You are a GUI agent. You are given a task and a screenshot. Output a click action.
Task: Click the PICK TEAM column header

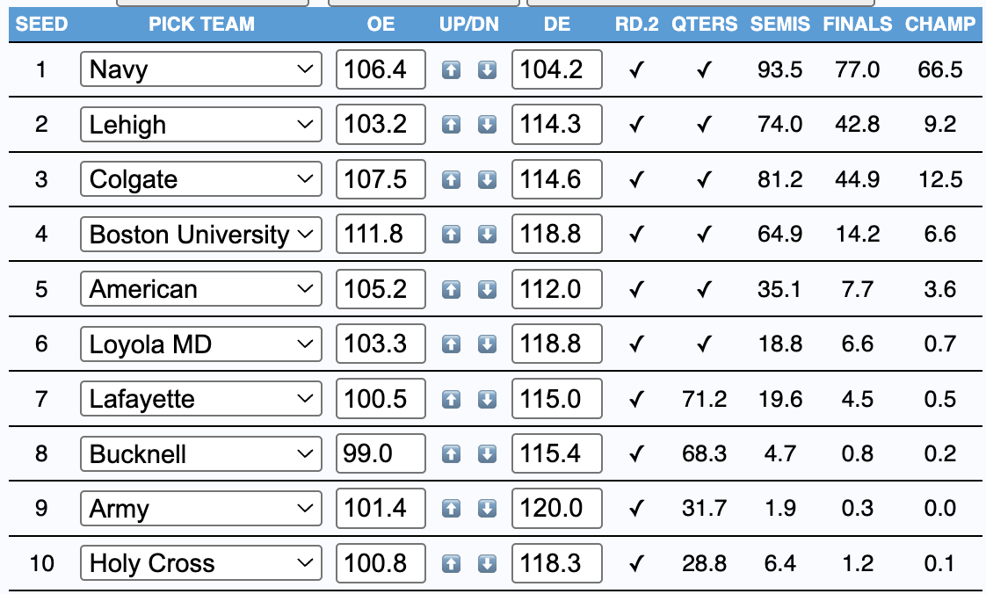201,25
